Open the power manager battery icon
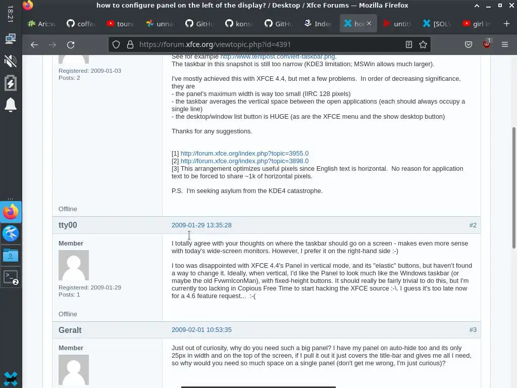The image size is (517, 388). (11, 83)
